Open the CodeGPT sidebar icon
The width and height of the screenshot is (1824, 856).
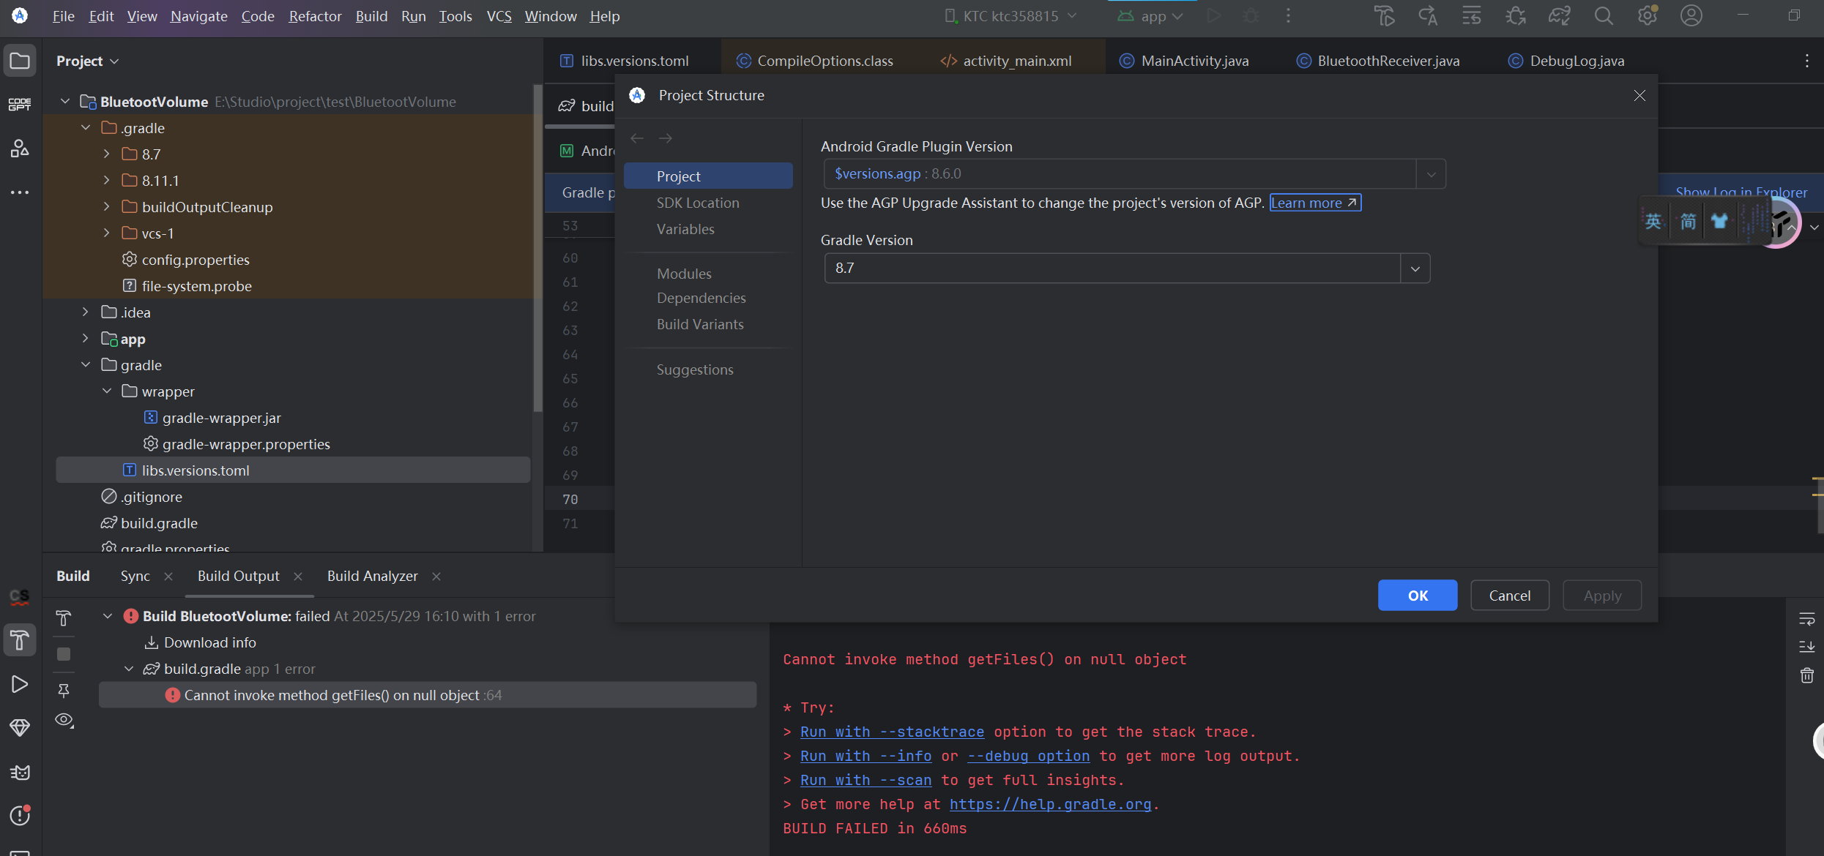pos(20,104)
